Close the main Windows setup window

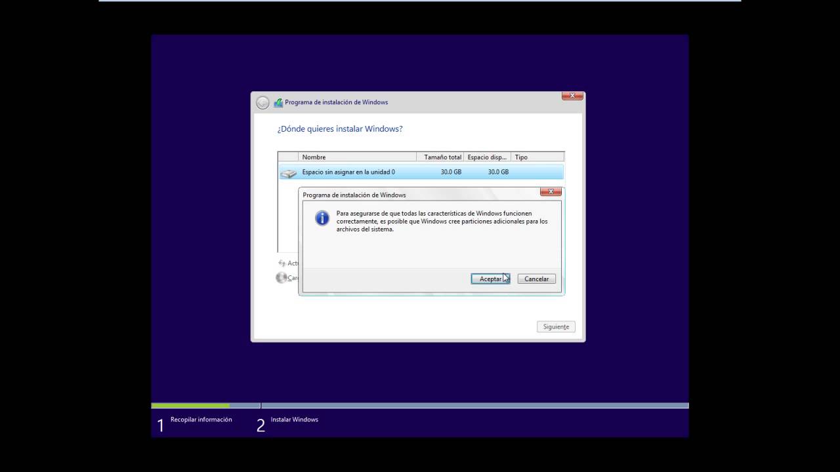point(572,96)
